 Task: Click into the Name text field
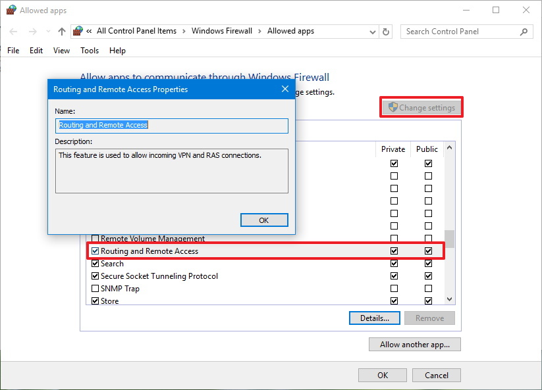(171, 126)
